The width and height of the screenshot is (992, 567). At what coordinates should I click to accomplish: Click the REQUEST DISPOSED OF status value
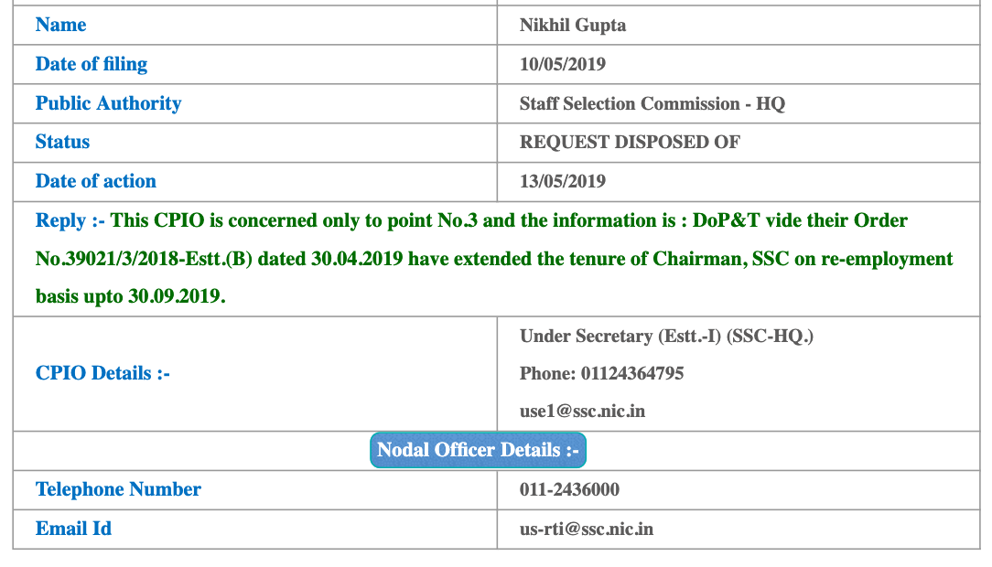pyautogui.click(x=630, y=142)
